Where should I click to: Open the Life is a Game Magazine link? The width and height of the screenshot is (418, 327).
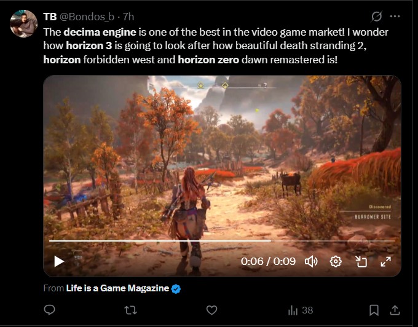[x=117, y=288]
